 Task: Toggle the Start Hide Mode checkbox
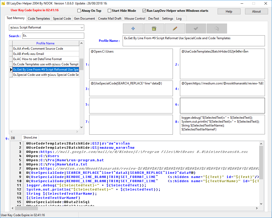point(110,11)
